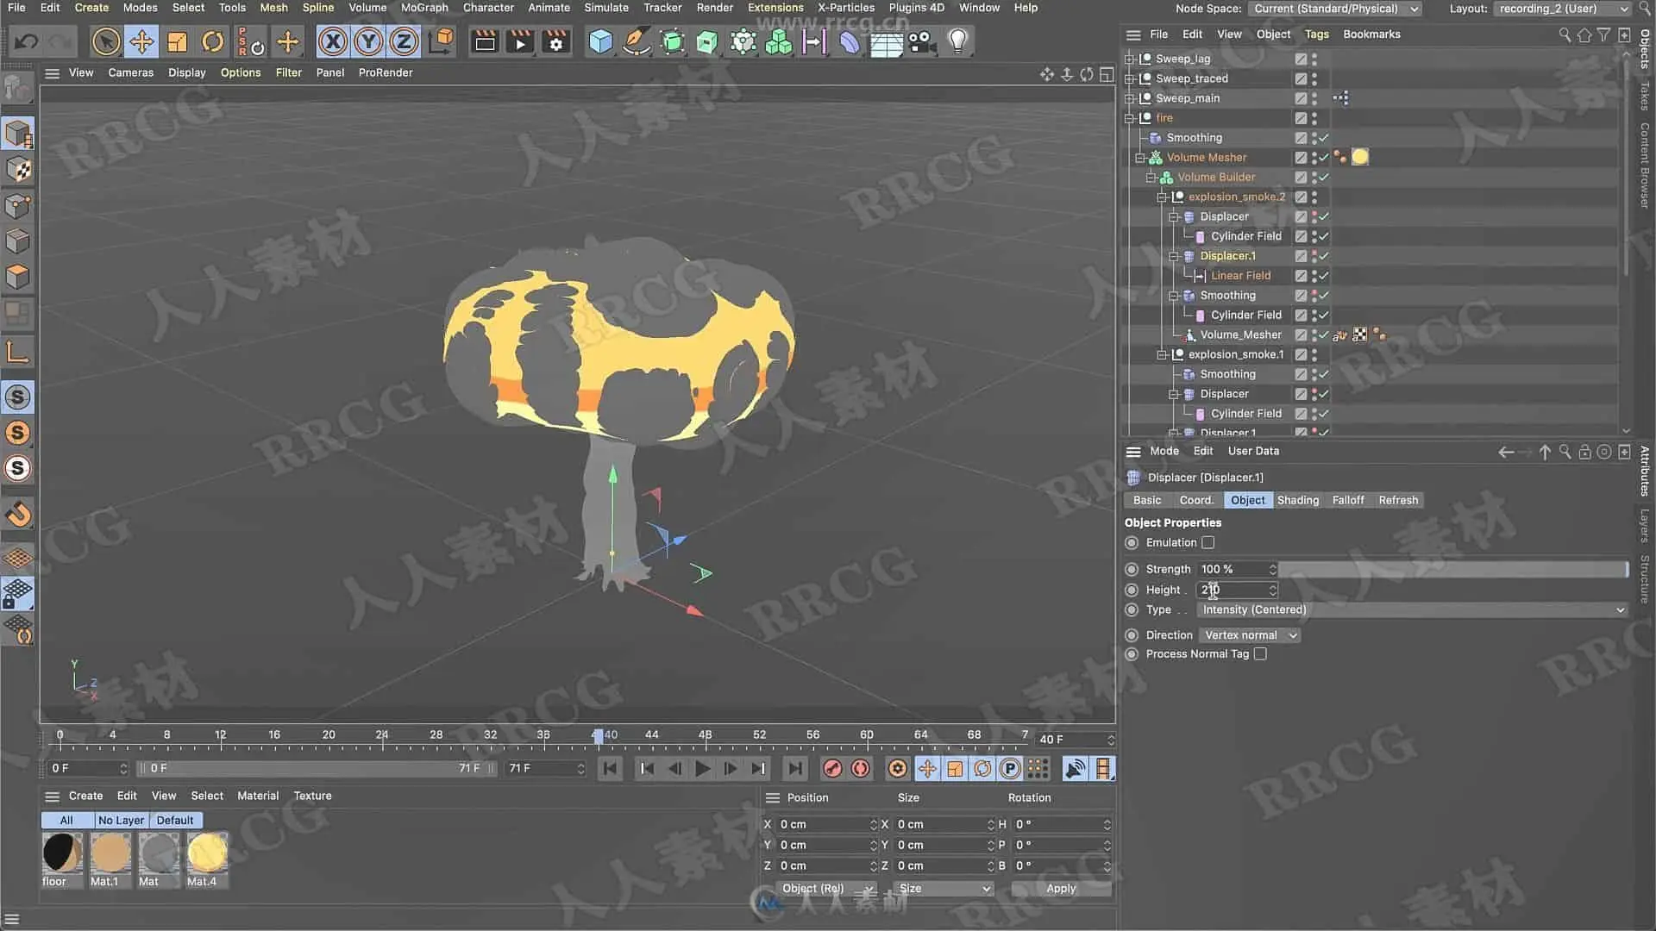Viewport: 1656px width, 931px height.
Task: Click the Camera object icon
Action: pyautogui.click(x=921, y=41)
